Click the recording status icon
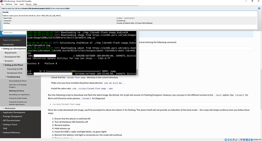Screen dimensions: 262x141 coord(244,139)
